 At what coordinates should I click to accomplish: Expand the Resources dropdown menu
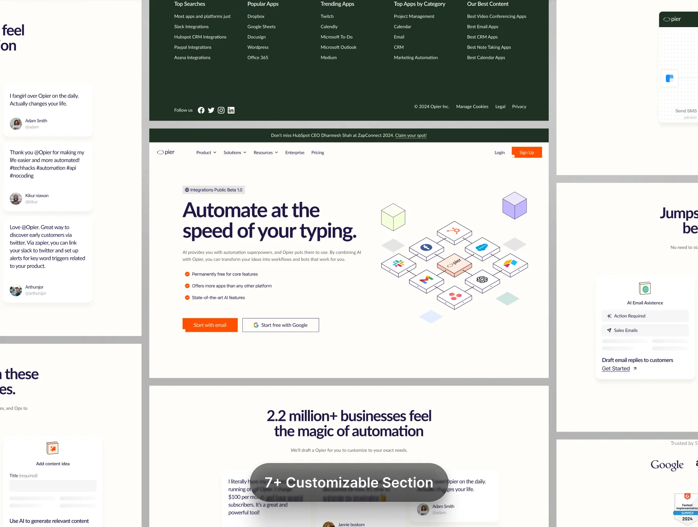point(266,153)
